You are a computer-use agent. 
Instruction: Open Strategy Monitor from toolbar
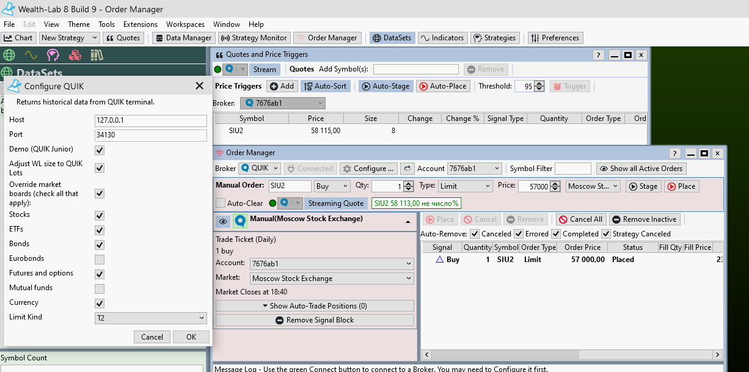tap(254, 38)
